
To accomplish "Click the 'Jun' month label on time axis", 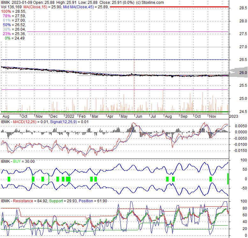I will [139, 116].
